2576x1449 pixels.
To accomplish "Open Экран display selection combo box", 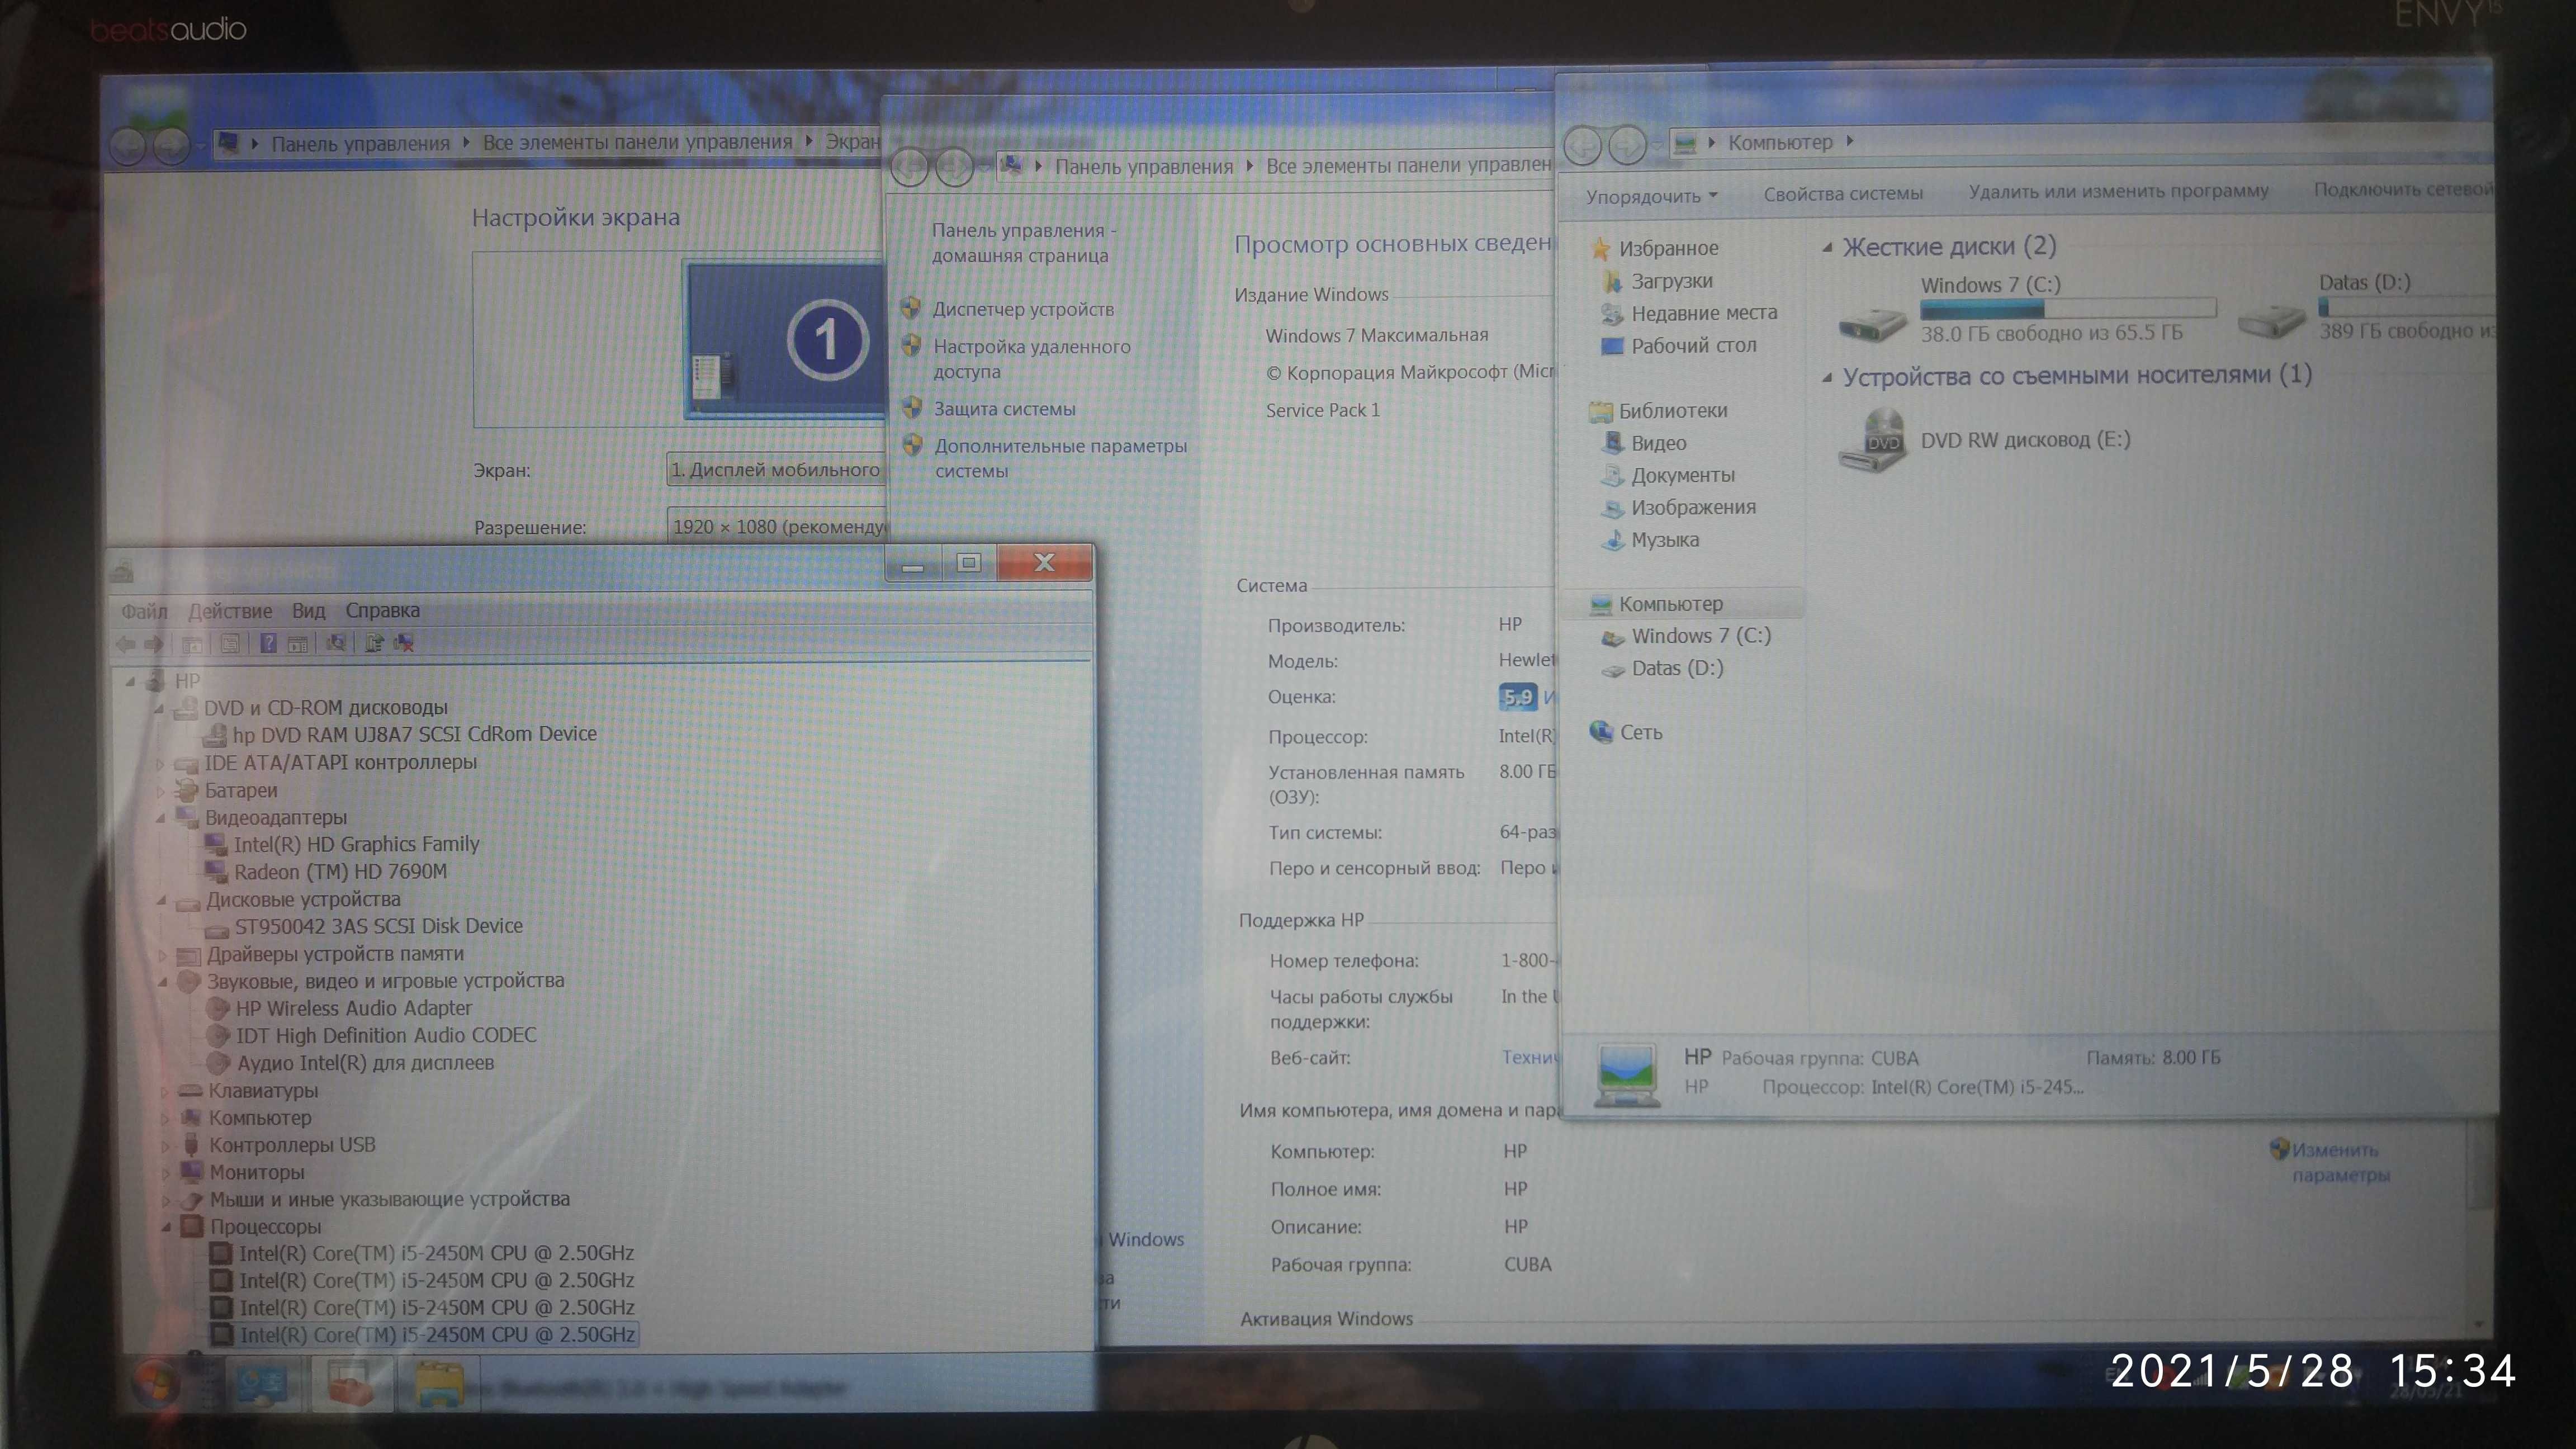I will click(x=776, y=469).
